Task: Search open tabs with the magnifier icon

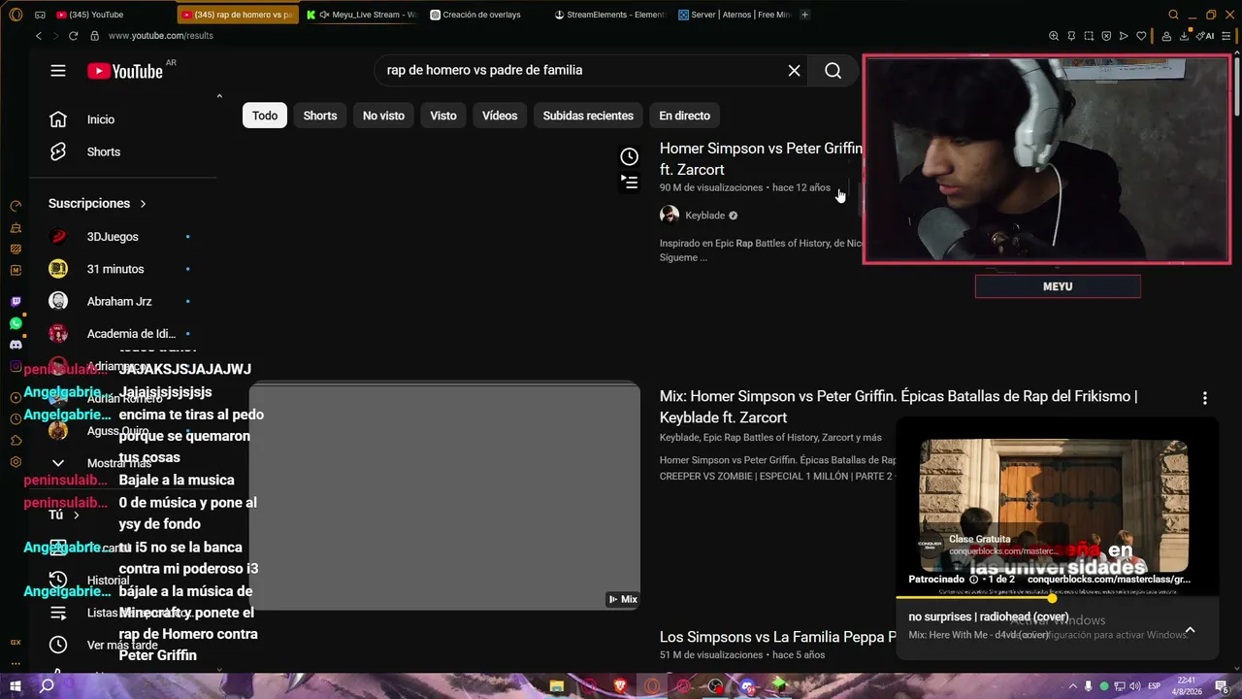Action: [x=1173, y=15]
